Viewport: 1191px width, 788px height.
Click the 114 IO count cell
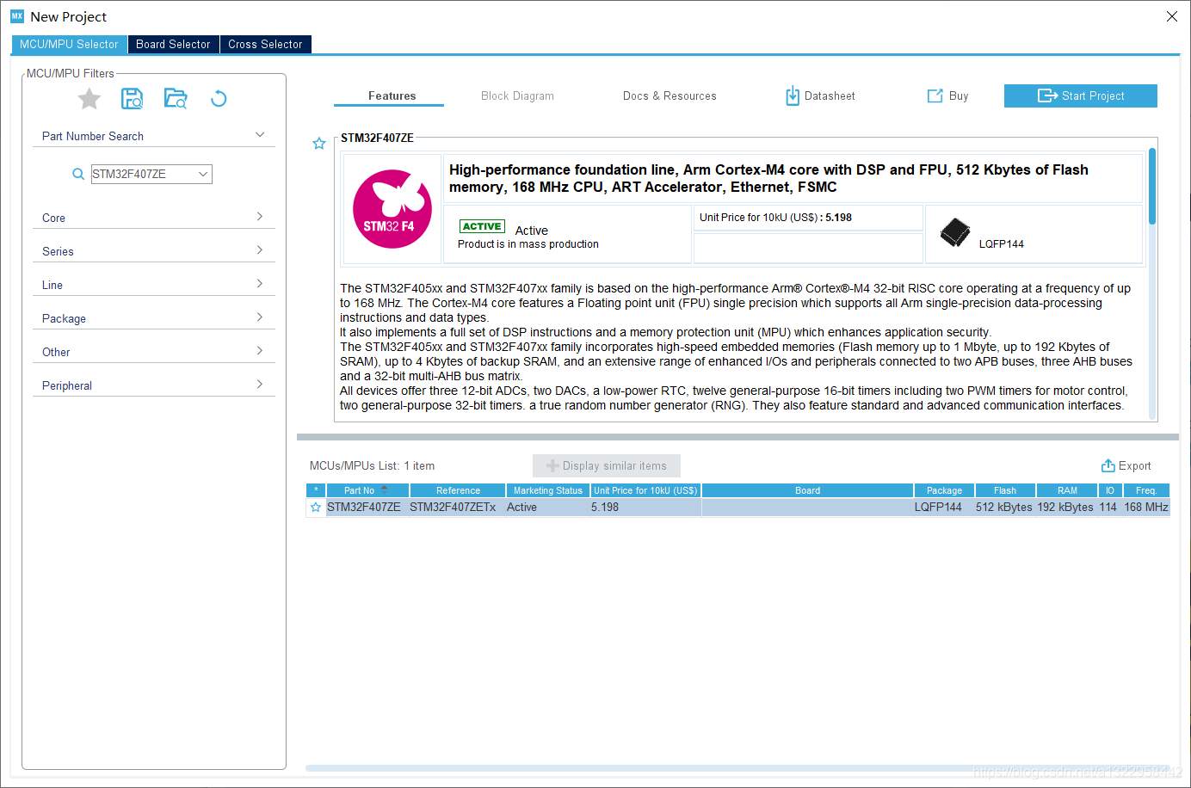click(x=1108, y=508)
